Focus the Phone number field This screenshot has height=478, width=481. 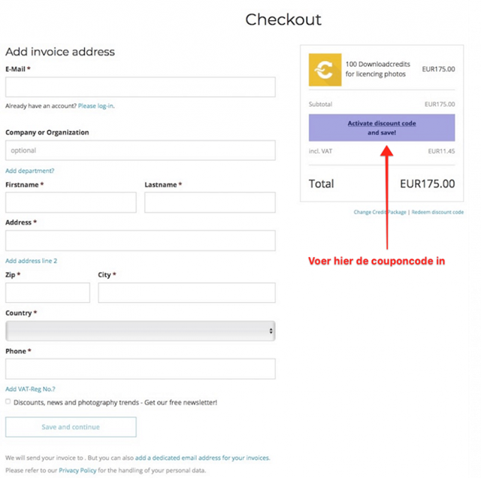140,369
